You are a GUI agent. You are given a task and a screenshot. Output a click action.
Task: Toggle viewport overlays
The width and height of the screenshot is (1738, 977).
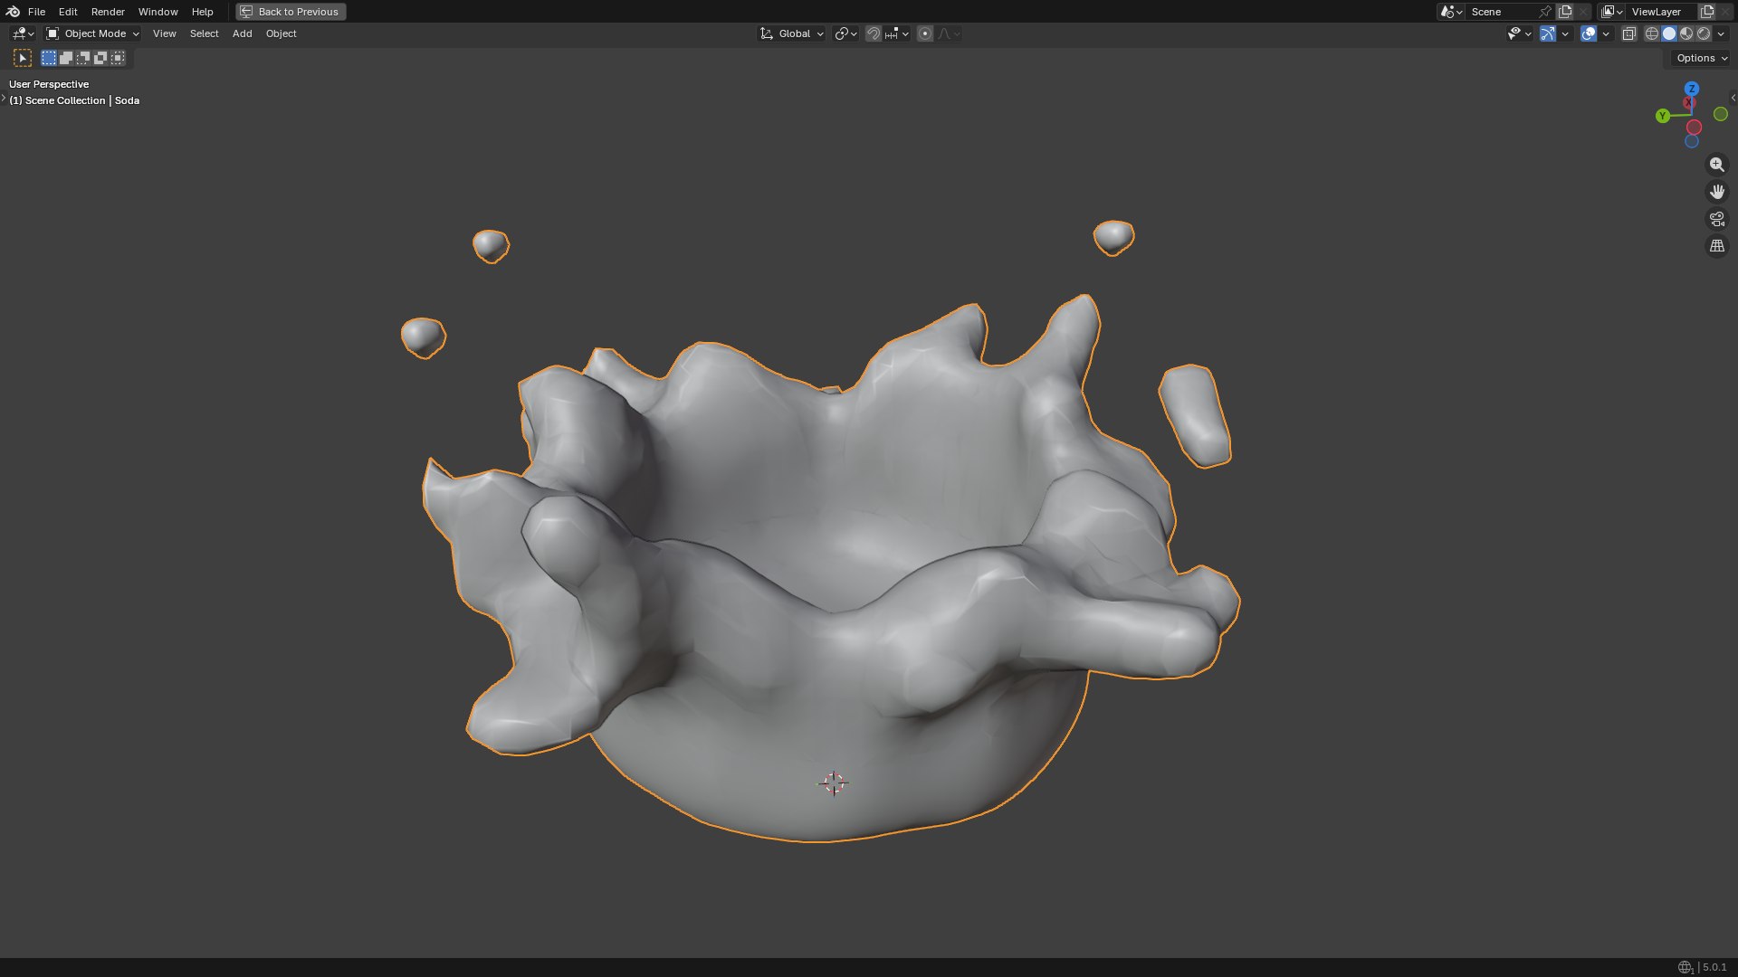(x=1589, y=33)
